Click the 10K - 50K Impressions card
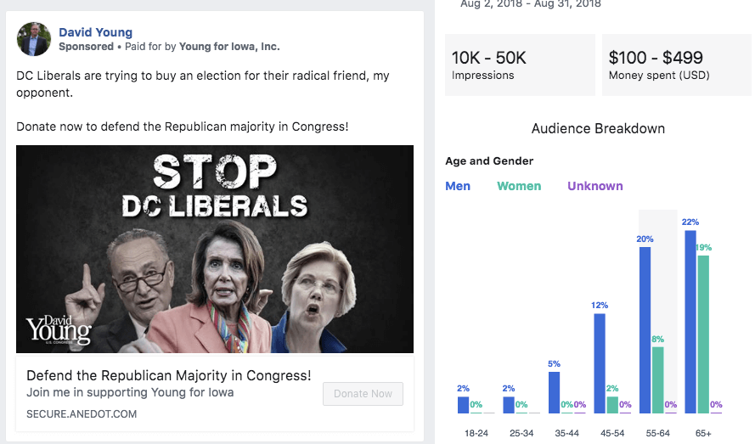This screenshot has width=755, height=444. (520, 65)
